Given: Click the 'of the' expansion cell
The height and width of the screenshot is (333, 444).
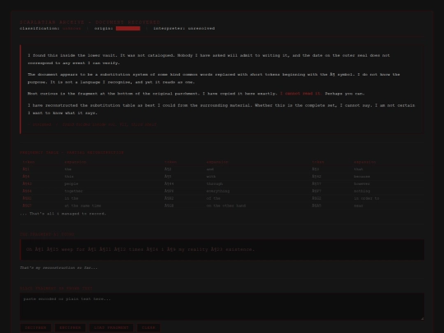Looking at the screenshot, I should [214, 198].
